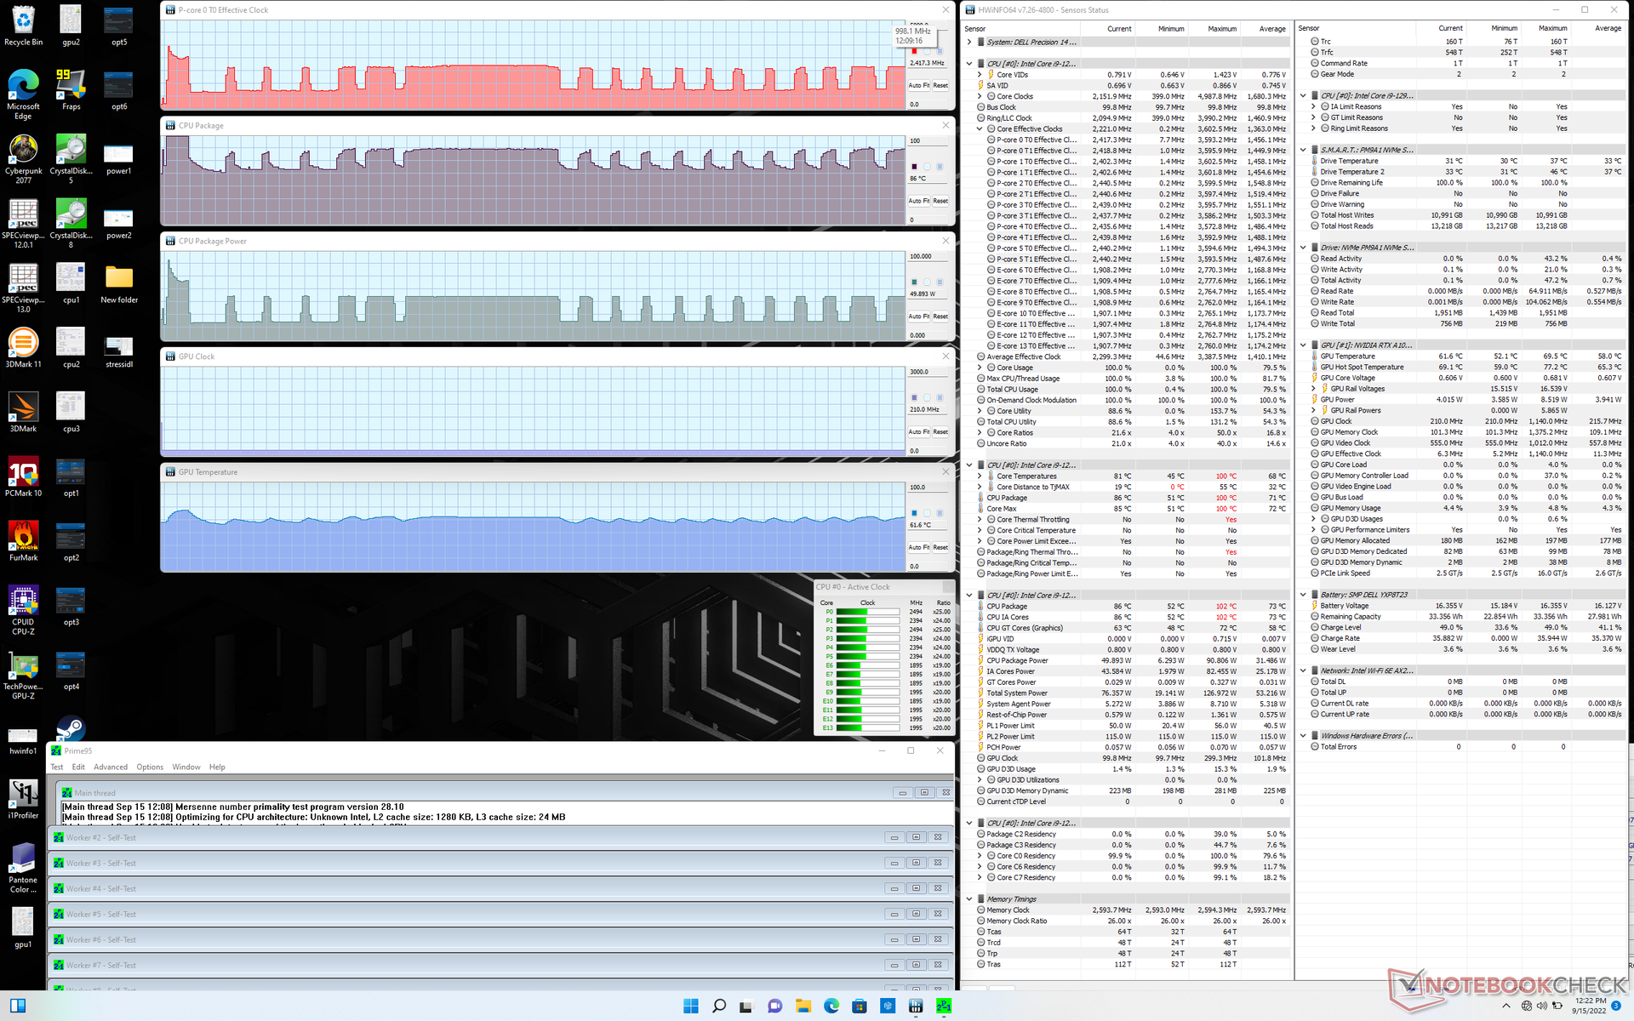Collapse CPU [#0] Intel Core i9 clocks section
Viewport: 1634px width, 1021px height.
click(969, 64)
